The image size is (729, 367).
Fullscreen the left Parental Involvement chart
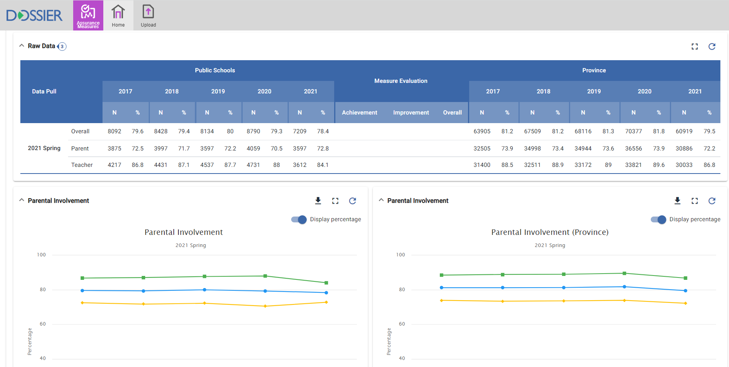click(x=335, y=201)
